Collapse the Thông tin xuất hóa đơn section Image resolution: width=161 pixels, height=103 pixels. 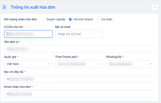(155, 7)
